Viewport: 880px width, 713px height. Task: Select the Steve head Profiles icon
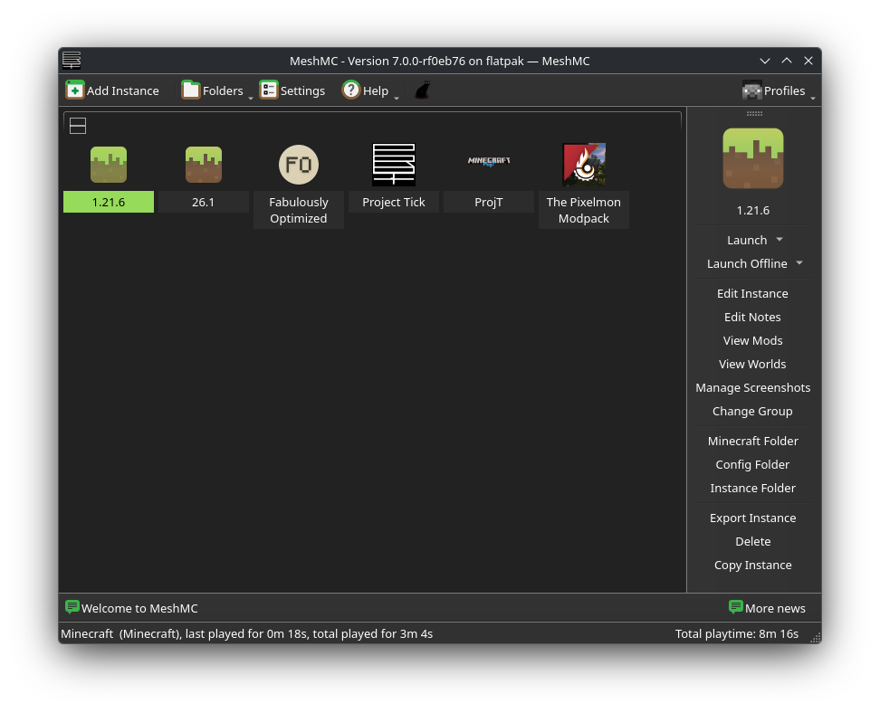pyautogui.click(x=751, y=90)
